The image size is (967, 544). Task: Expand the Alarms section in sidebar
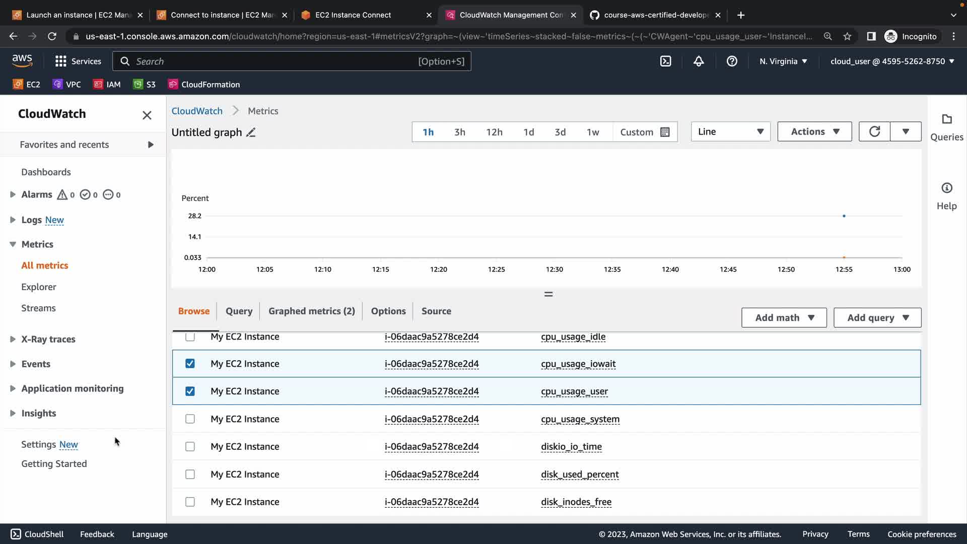[13, 194]
